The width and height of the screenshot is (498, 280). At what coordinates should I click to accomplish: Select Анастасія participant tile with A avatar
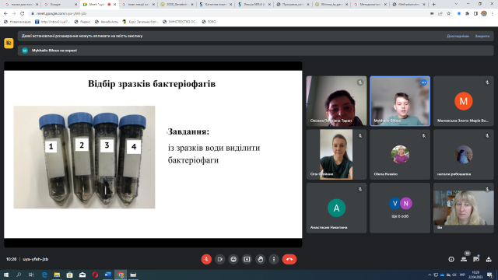(336, 208)
